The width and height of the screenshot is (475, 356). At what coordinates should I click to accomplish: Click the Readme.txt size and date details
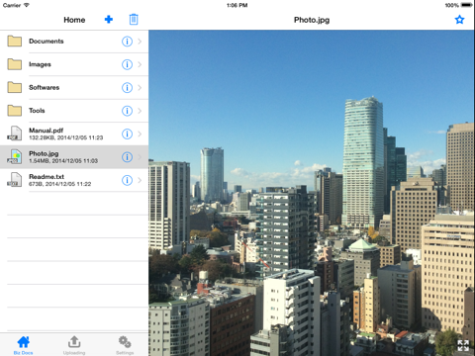pos(59,184)
